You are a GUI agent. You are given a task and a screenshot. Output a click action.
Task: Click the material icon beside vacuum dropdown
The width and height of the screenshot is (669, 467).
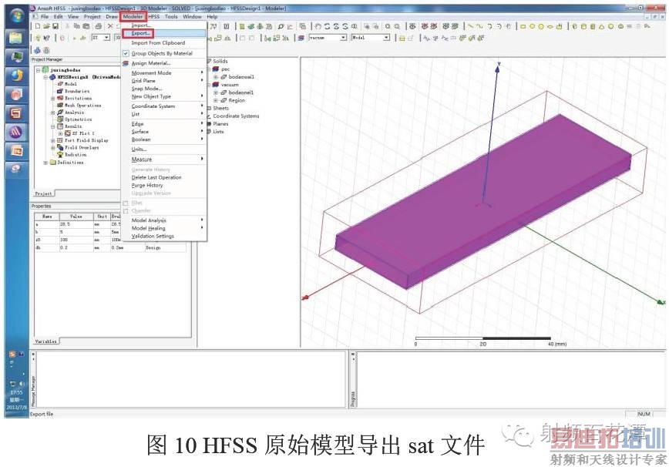click(301, 38)
